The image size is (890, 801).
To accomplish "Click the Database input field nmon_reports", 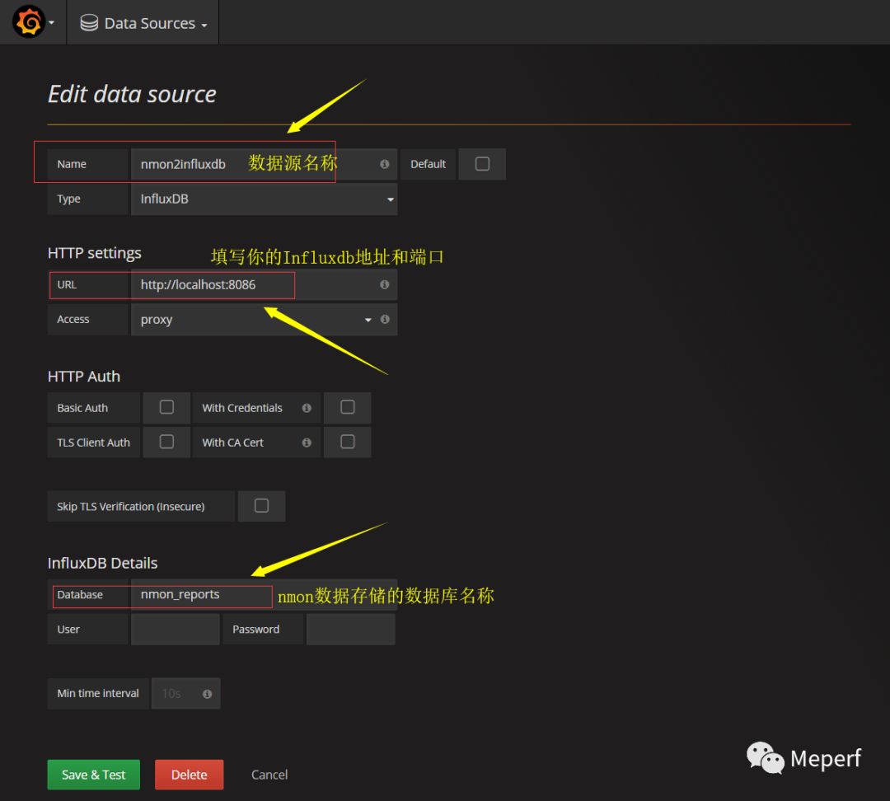I will point(264,594).
